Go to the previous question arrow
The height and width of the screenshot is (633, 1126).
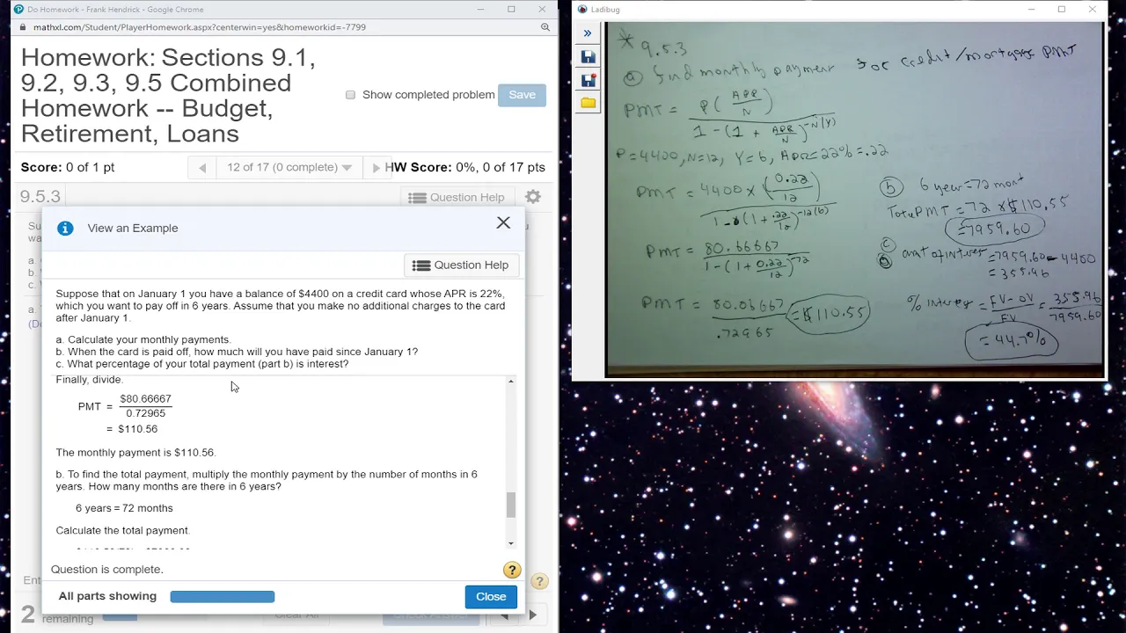click(202, 168)
